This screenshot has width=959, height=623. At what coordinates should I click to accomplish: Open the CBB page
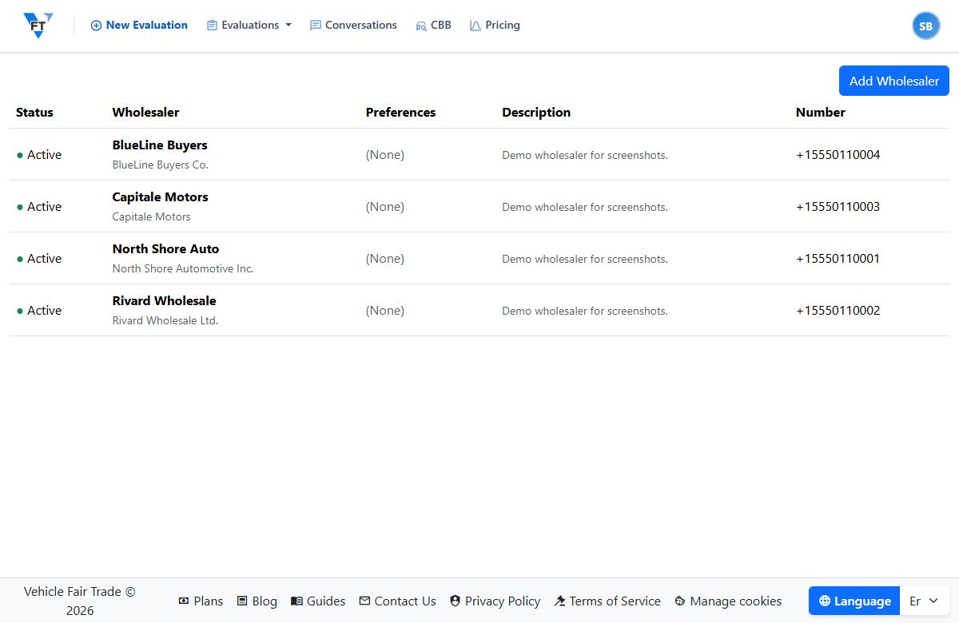point(433,26)
